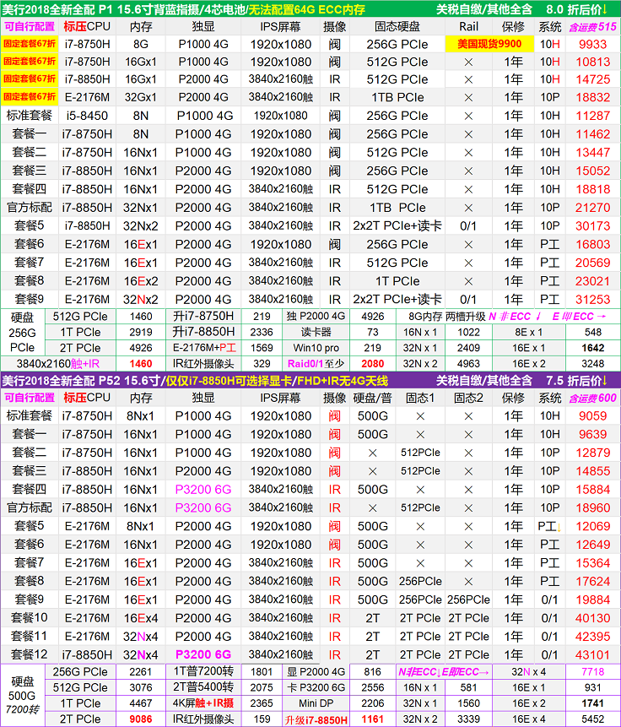Screen dimensions: 621x727
Task: Select the red 升级i7-8850H cell
Action: 315,719
